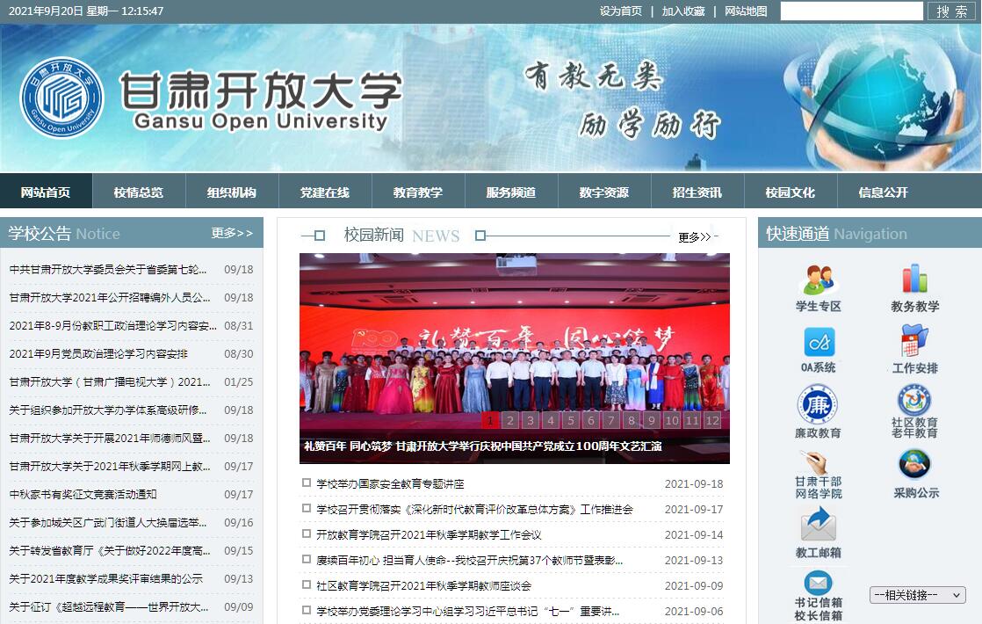The image size is (982, 624).
Task: Open the 采购公示 handshake icon
Action: (915, 465)
